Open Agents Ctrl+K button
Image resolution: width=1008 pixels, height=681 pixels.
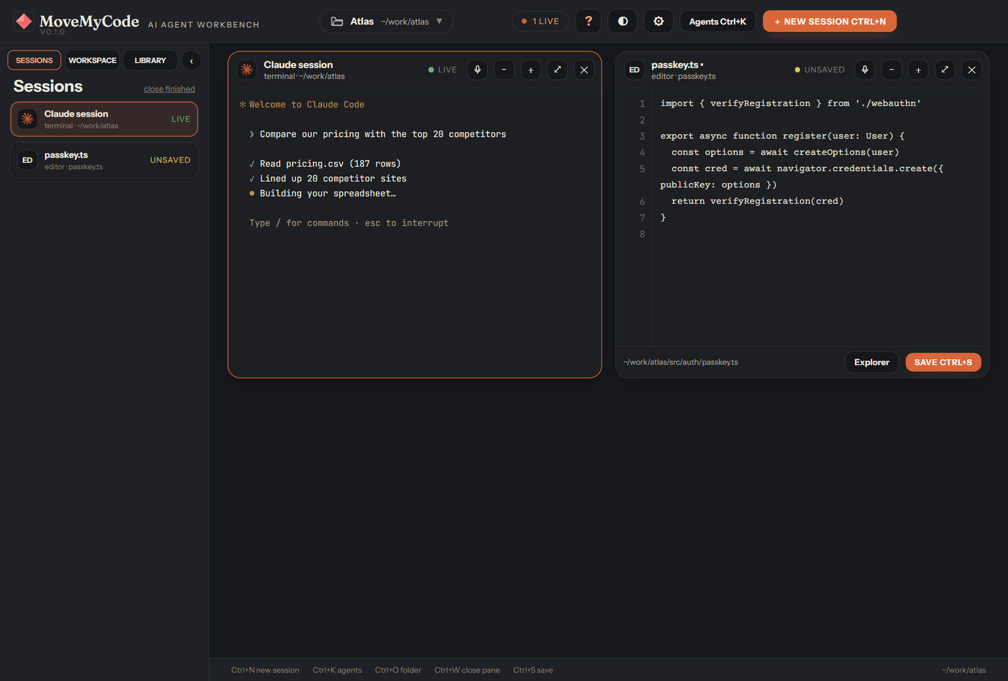pos(718,21)
